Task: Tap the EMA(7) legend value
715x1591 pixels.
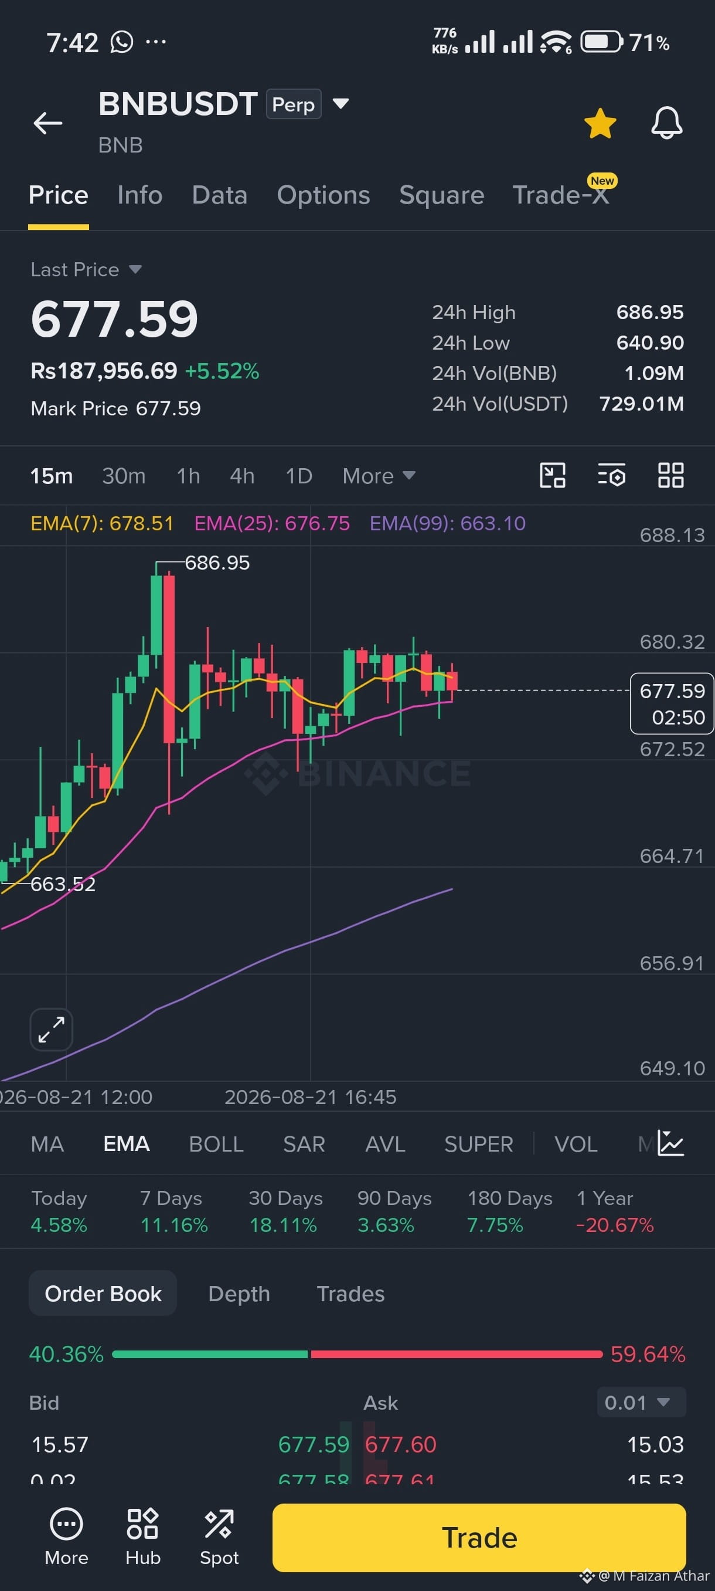Action: coord(103,523)
